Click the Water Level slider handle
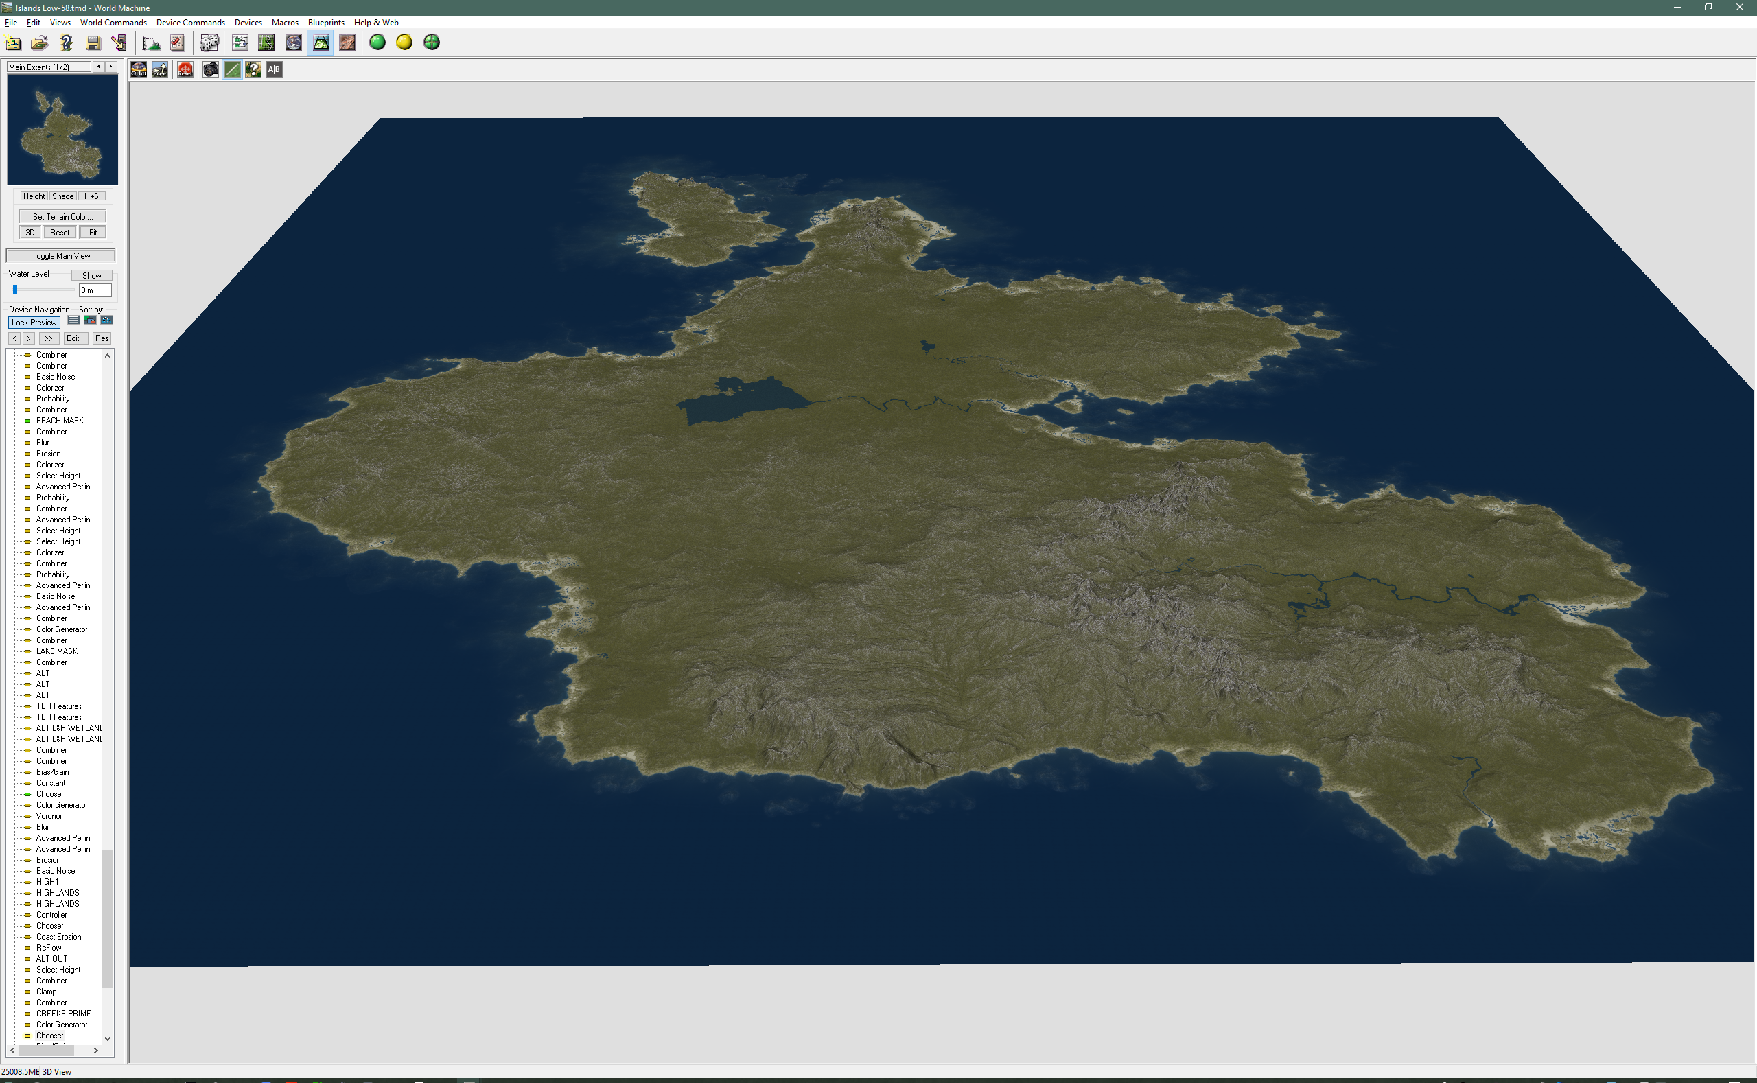The width and height of the screenshot is (1757, 1083). 15,290
